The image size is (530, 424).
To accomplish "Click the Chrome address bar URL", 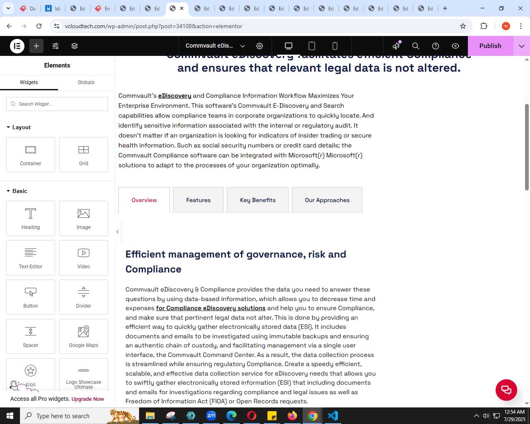I will pyautogui.click(x=154, y=26).
